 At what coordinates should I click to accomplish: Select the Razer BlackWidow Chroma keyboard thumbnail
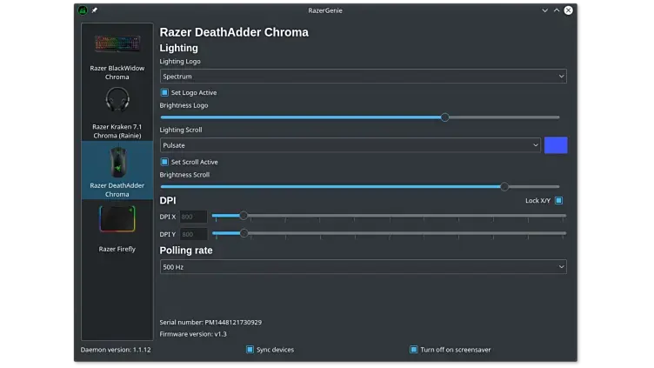click(x=117, y=43)
